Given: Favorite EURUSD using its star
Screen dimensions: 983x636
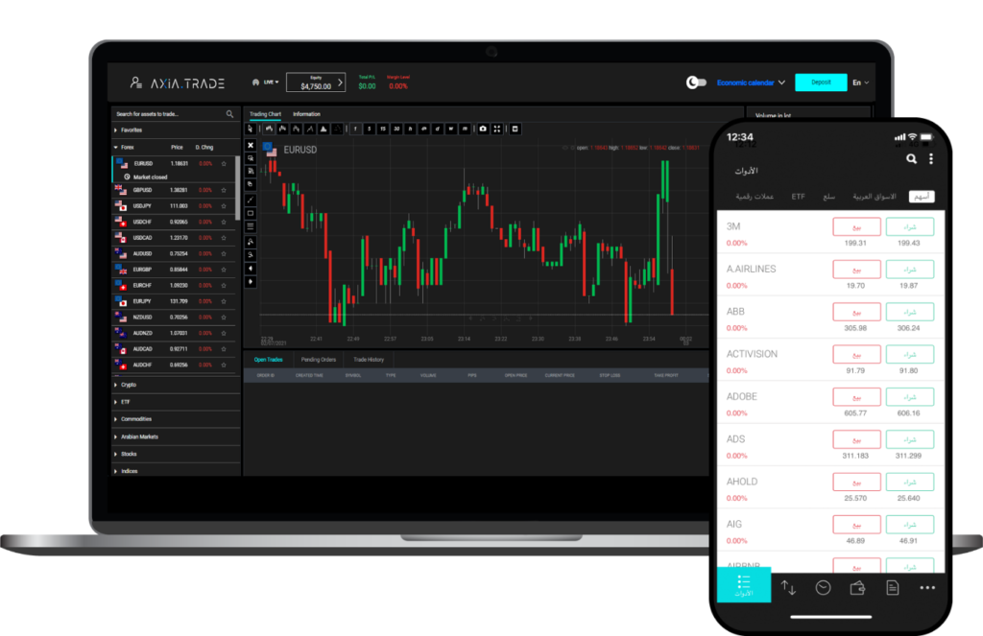Looking at the screenshot, I should pyautogui.click(x=224, y=163).
